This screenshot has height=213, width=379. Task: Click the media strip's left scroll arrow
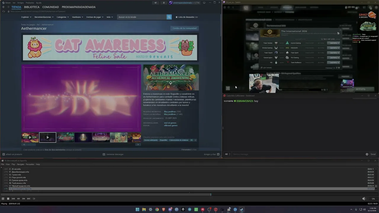tap(24, 145)
